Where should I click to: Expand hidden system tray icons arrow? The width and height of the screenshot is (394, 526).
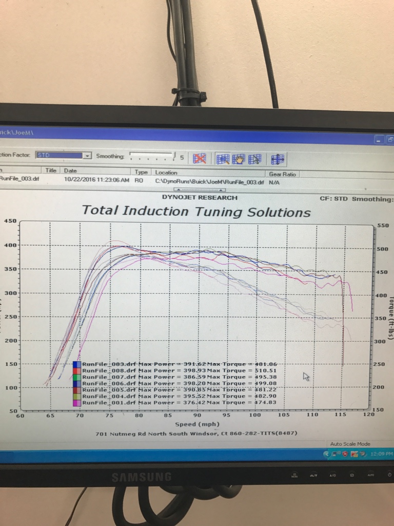[x=327, y=455]
